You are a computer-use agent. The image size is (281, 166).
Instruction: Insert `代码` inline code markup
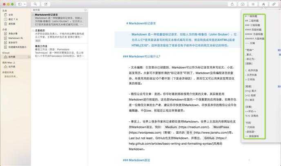[248, 123]
